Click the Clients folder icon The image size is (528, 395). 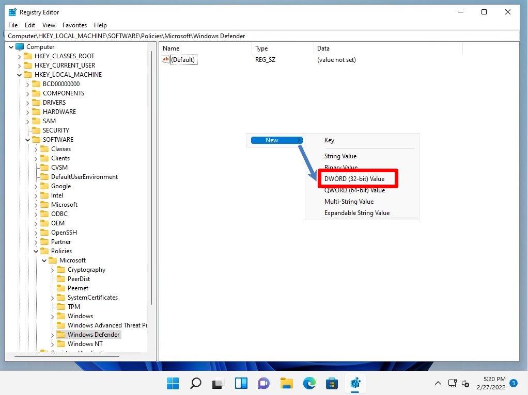coord(44,158)
